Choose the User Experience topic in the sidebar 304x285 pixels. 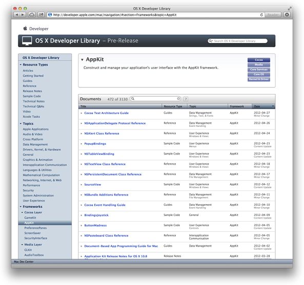(34, 201)
